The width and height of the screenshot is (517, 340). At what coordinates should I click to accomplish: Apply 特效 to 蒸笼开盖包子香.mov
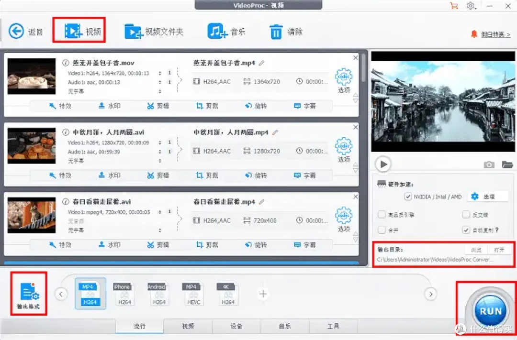[x=60, y=106]
